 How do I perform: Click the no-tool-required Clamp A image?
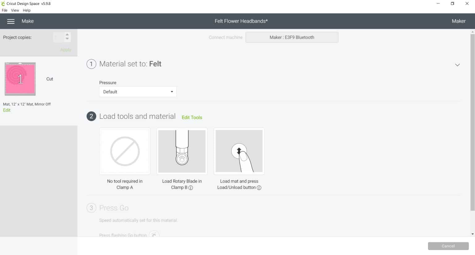click(x=125, y=151)
